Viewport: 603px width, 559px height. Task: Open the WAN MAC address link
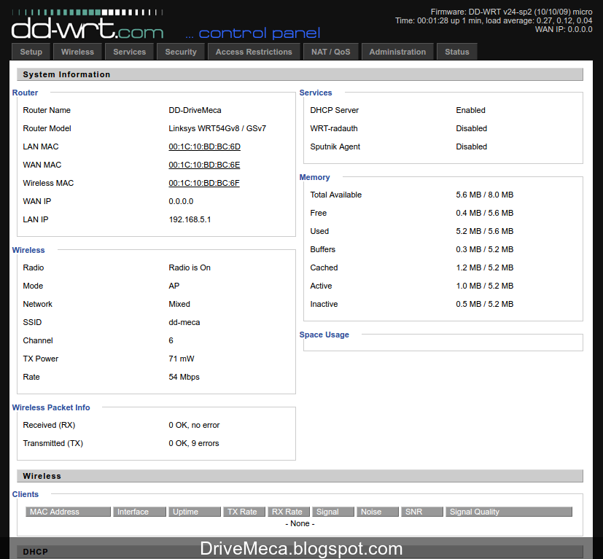(203, 165)
